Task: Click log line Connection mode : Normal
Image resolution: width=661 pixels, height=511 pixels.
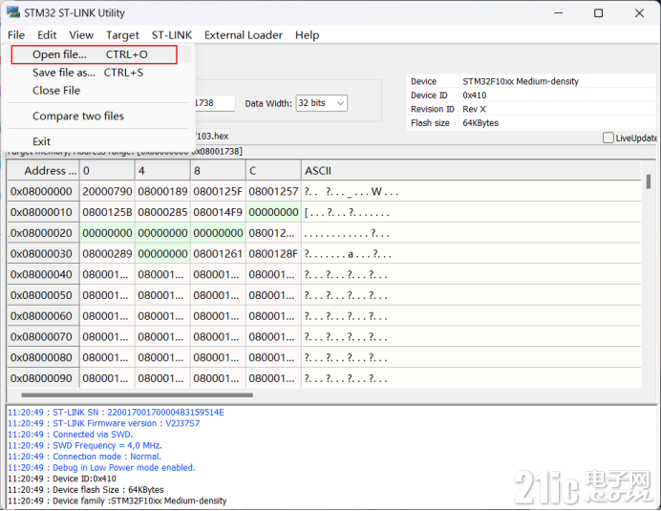Action: 84,457
